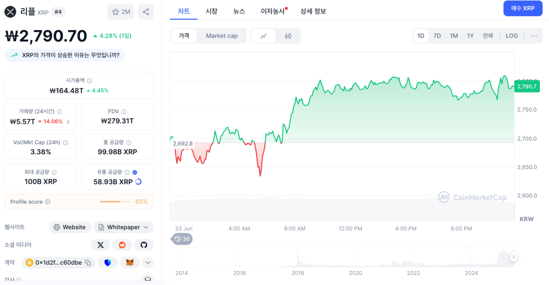Image resolution: width=549 pixels, height=285 pixels.
Task: Click the 100B XRP max supply value
Action: pyautogui.click(x=41, y=182)
